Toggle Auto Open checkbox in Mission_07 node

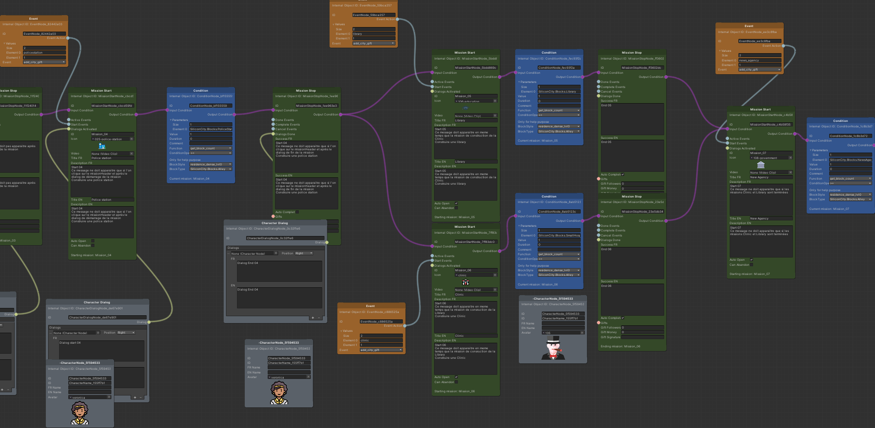[x=751, y=260]
